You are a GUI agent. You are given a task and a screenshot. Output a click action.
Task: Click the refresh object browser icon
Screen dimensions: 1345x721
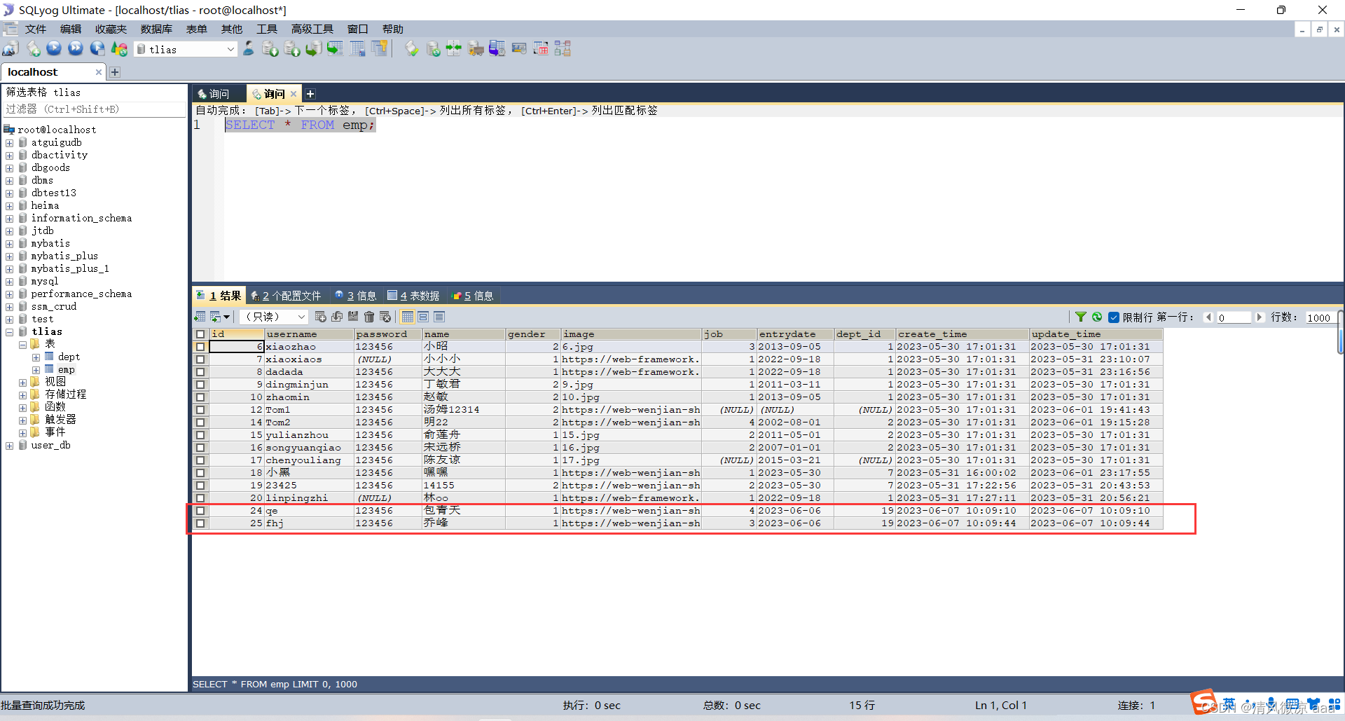(119, 49)
